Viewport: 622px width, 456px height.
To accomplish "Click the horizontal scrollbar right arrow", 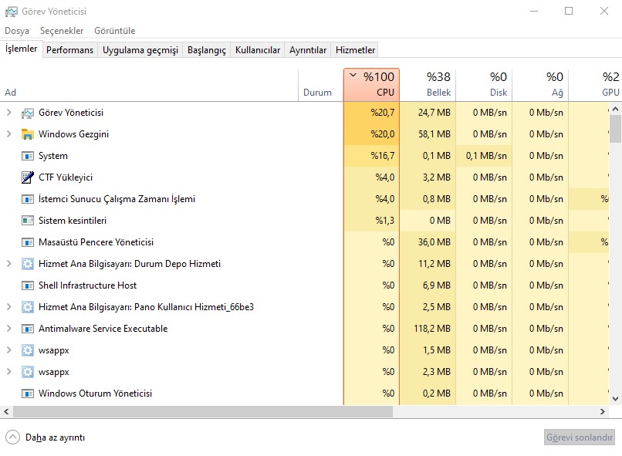I will click(603, 411).
